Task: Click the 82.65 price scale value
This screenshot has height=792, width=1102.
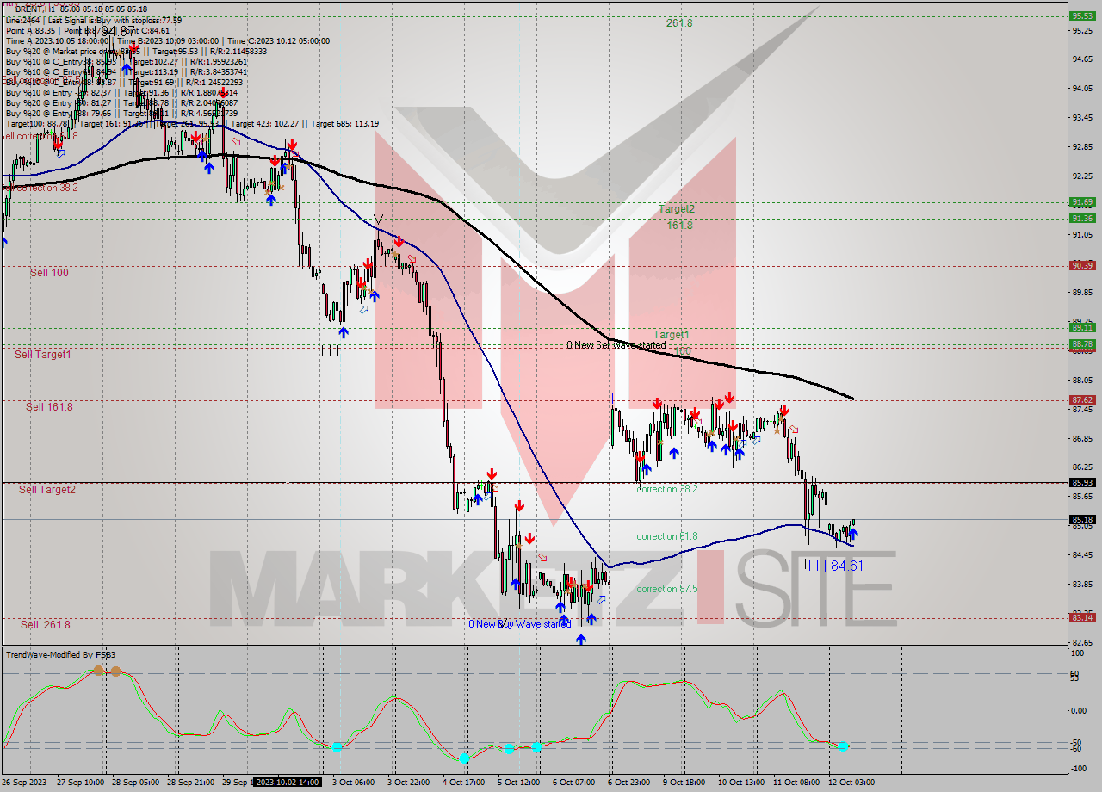Action: click(1082, 642)
